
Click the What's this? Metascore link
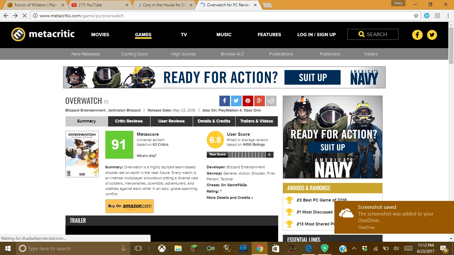click(147, 156)
